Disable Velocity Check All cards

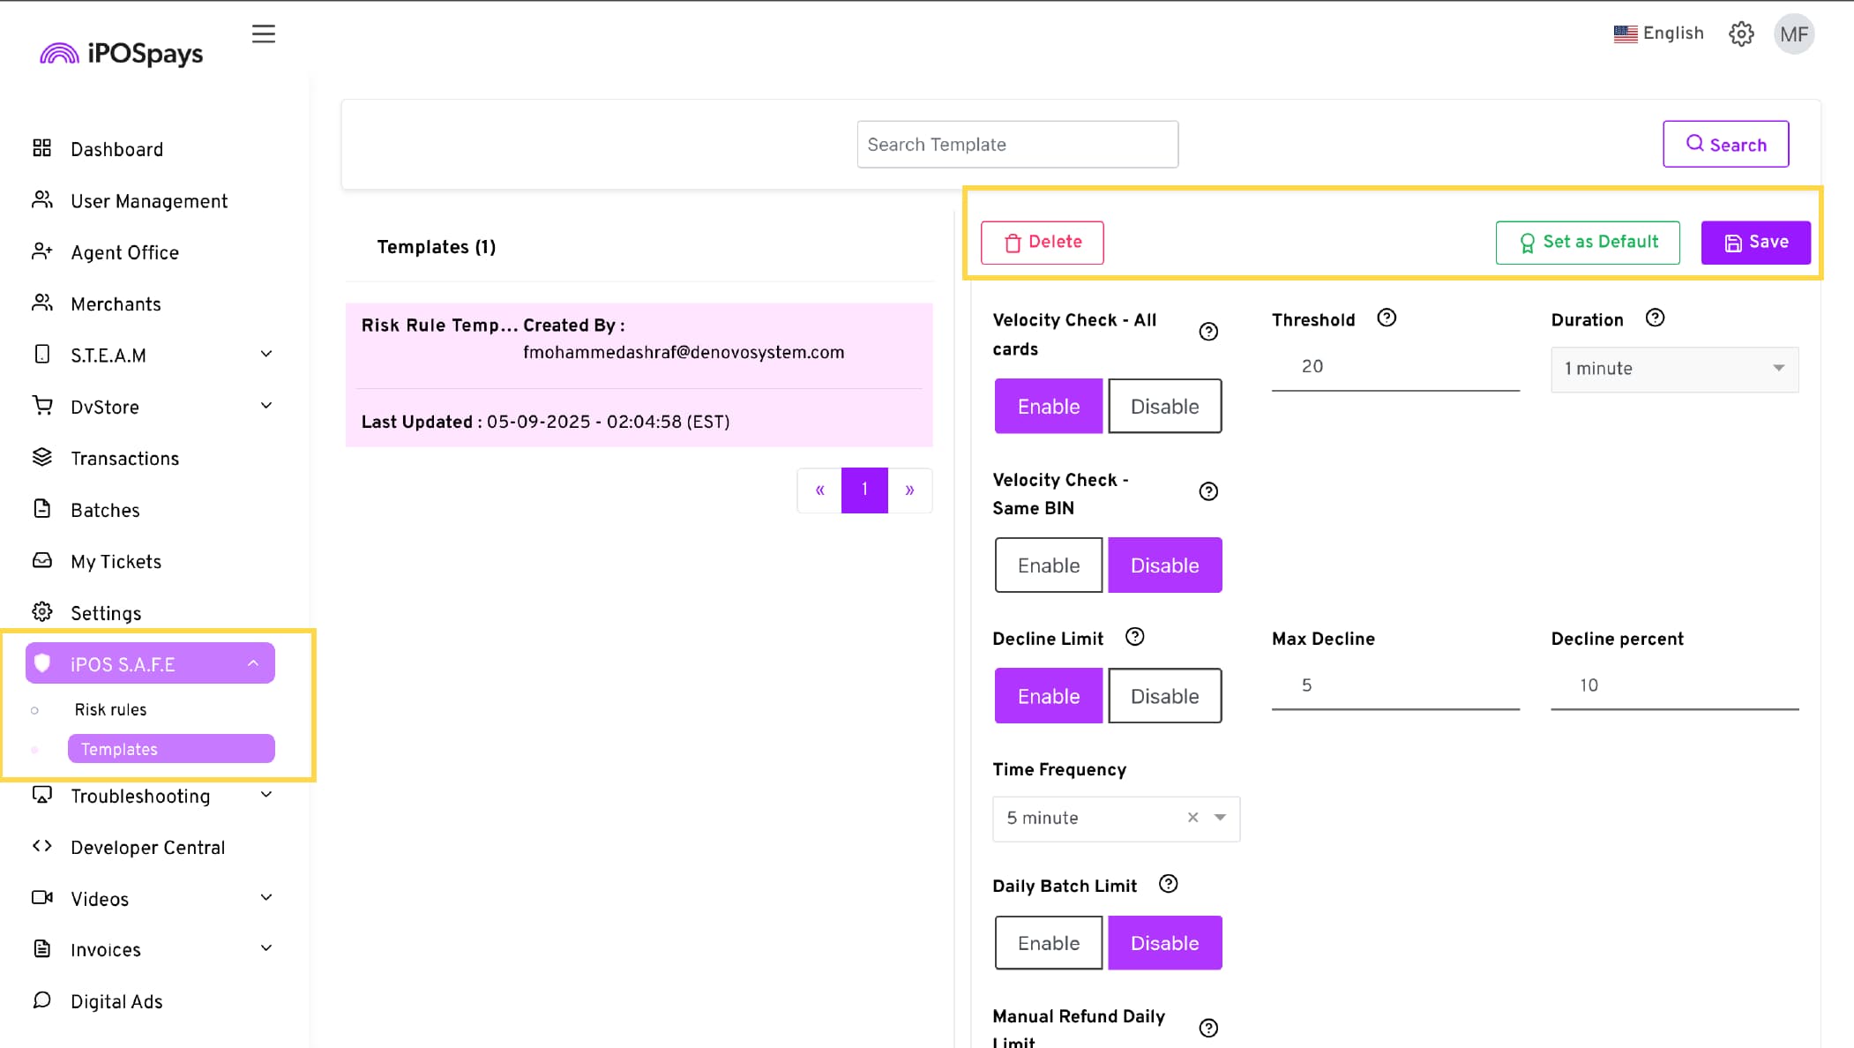pos(1164,407)
